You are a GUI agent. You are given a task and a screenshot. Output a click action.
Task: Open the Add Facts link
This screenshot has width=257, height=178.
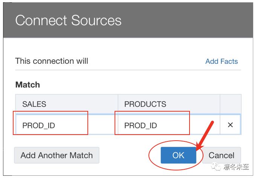tap(222, 61)
